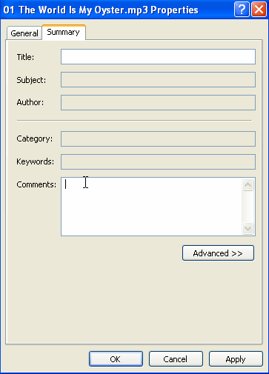Expand details with the Advanced >> button
This screenshot has height=374, width=269.
(x=218, y=253)
